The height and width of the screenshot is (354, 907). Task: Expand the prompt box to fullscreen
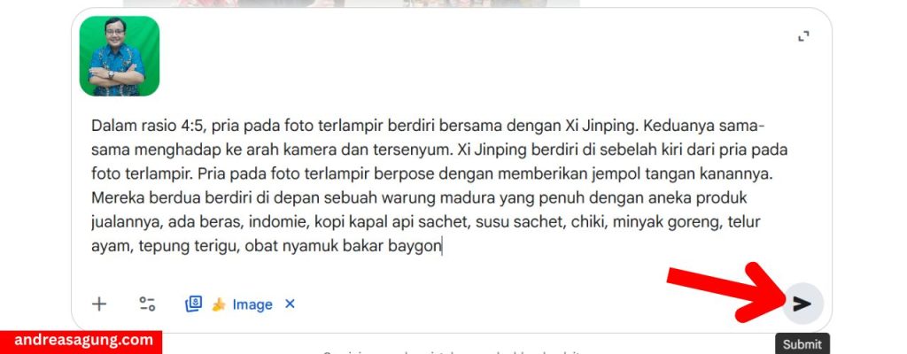803,36
